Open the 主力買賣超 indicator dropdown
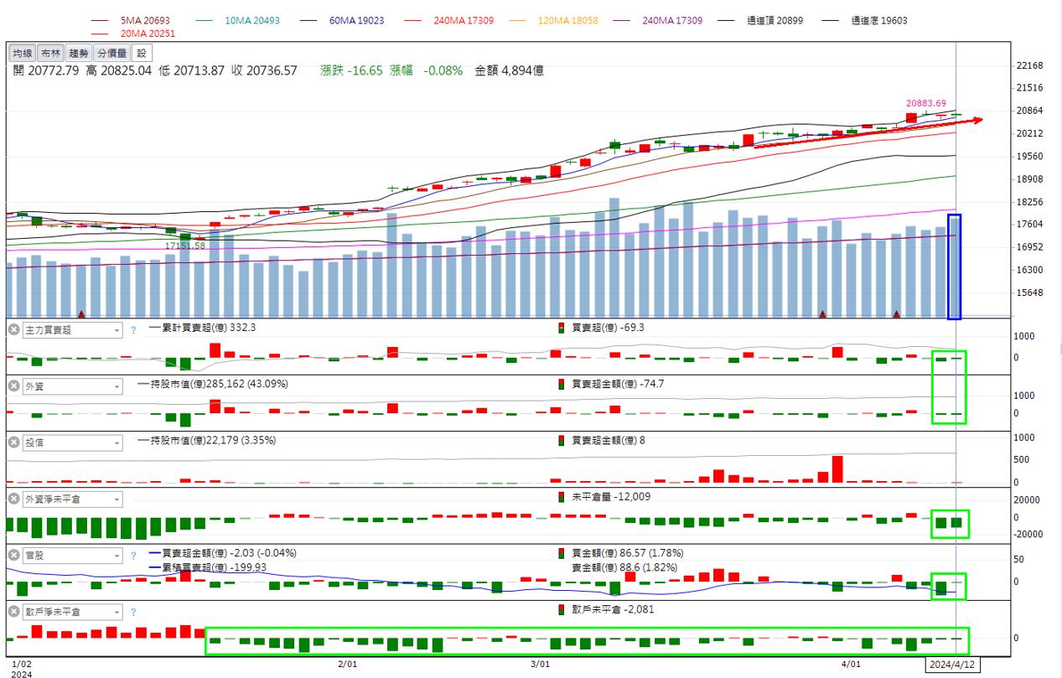Screen dimensions: 1062x678 [x=117, y=329]
